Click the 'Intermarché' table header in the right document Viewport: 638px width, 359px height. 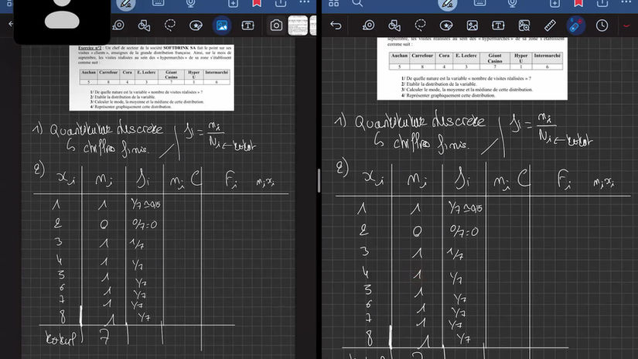(547, 56)
